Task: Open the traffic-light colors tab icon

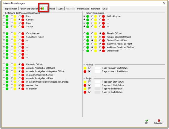Action: point(44,9)
